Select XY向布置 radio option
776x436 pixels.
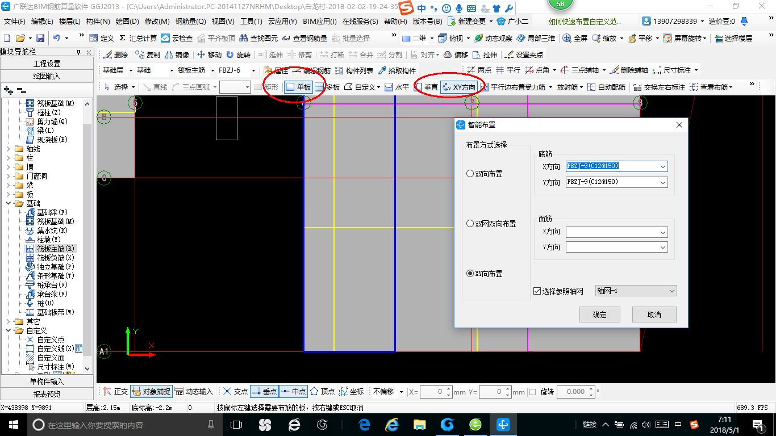[x=484, y=274]
